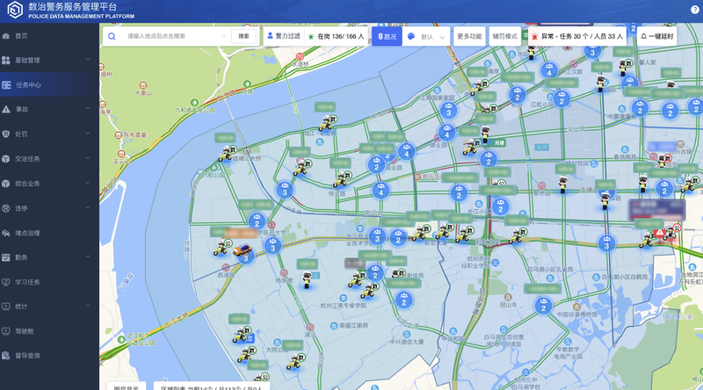Click the palette icon beside 默认

click(411, 36)
